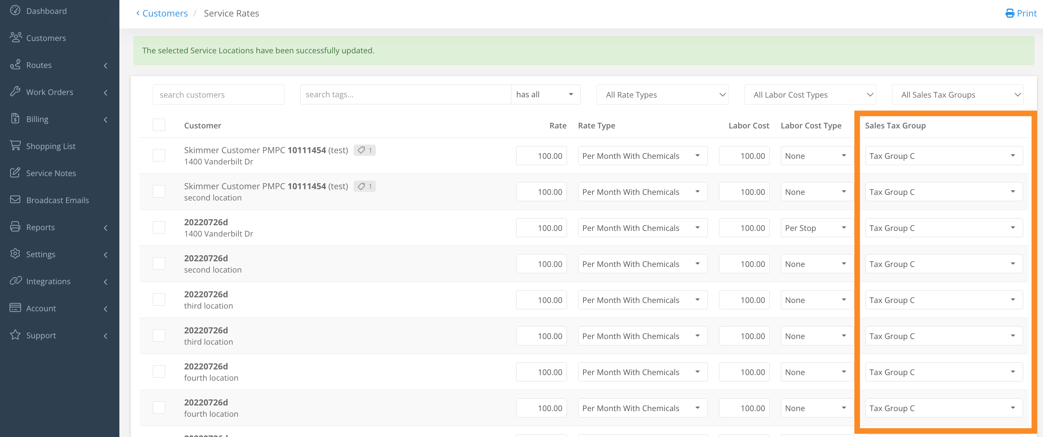The width and height of the screenshot is (1043, 437).
Task: Click the Print printer icon at top right
Action: [1010, 14]
